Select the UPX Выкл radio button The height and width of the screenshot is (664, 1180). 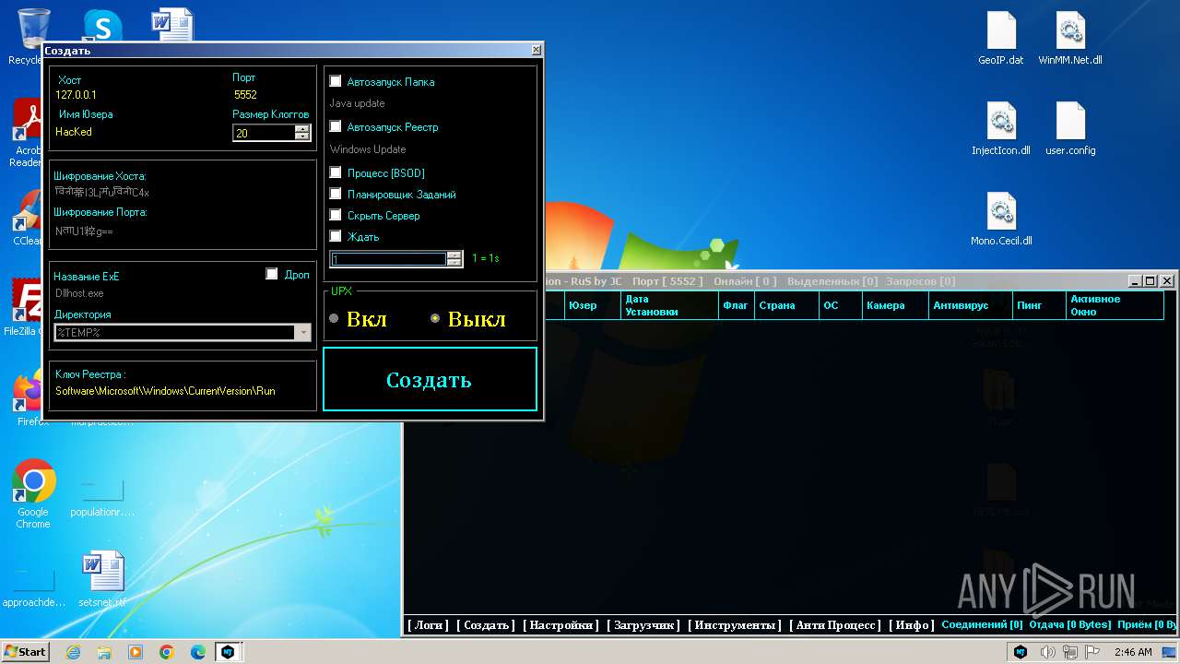pos(435,318)
